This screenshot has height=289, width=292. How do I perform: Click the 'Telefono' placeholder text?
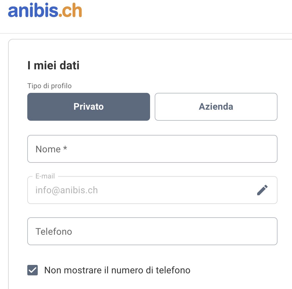coord(54,232)
